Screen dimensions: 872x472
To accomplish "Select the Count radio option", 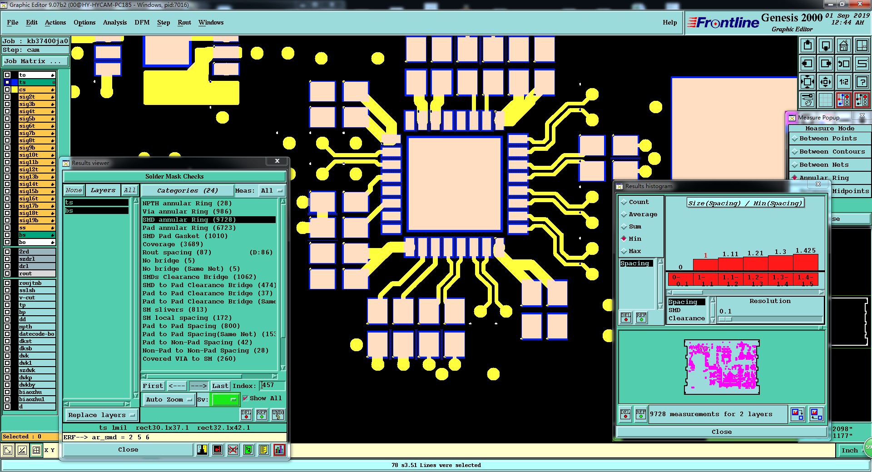I will click(624, 202).
